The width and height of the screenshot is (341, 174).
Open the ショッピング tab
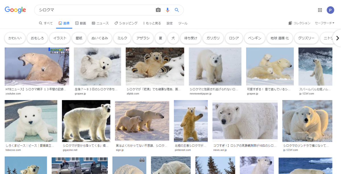(x=126, y=23)
